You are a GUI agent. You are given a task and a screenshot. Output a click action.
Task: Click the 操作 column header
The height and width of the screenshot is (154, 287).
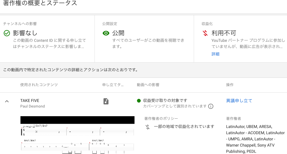click(x=230, y=85)
